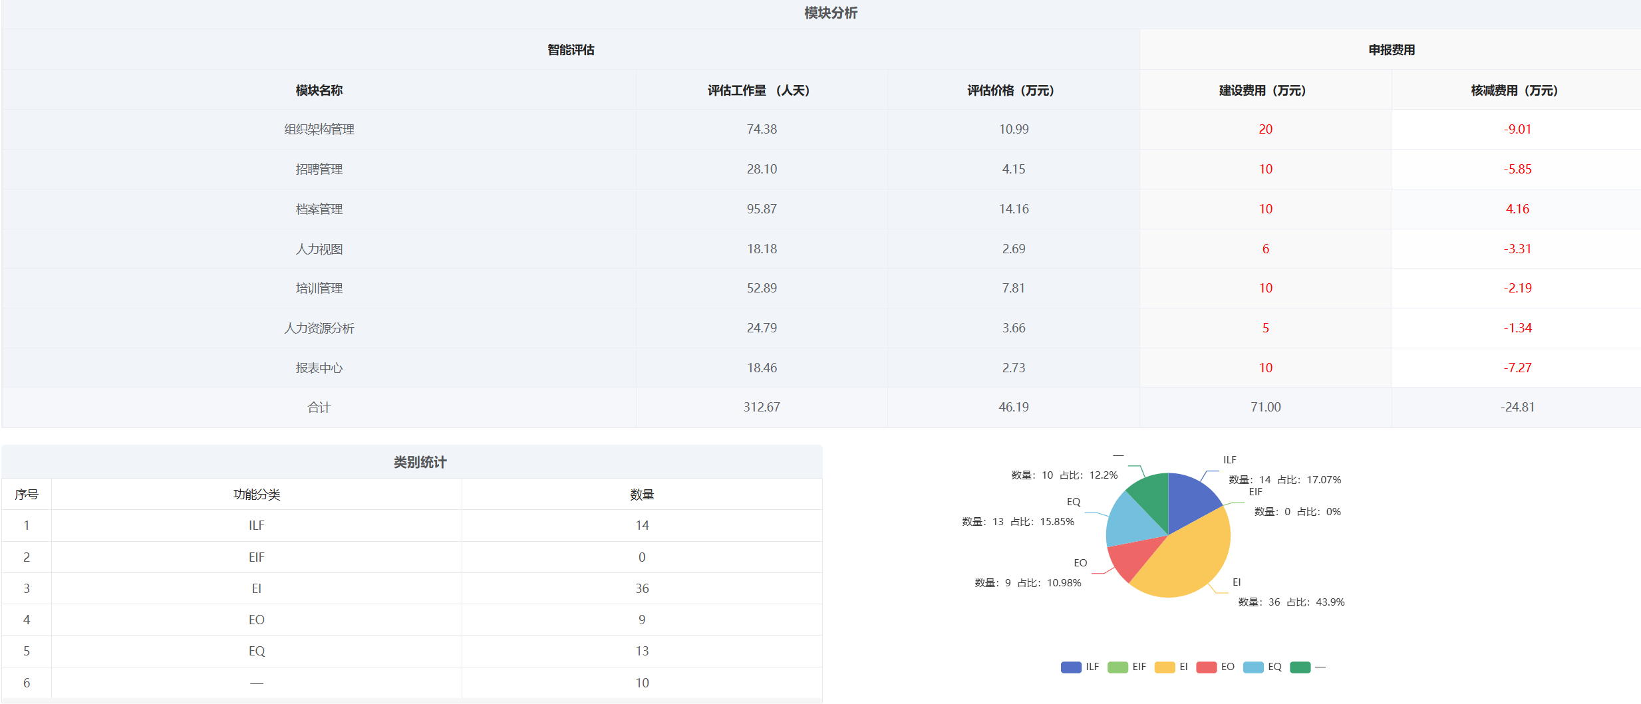The image size is (1641, 704).
Task: Click total workload 312.67
Action: coord(762,408)
